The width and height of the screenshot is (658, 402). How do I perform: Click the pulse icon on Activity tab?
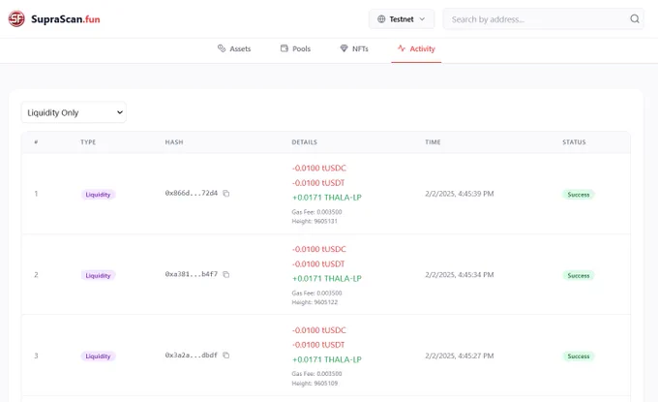tap(402, 48)
